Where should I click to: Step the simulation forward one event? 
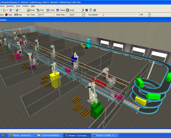coord(18,15)
